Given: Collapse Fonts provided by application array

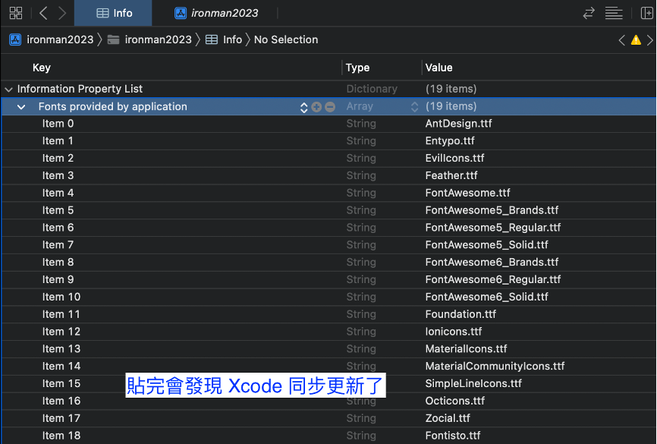Looking at the screenshot, I should click(21, 107).
